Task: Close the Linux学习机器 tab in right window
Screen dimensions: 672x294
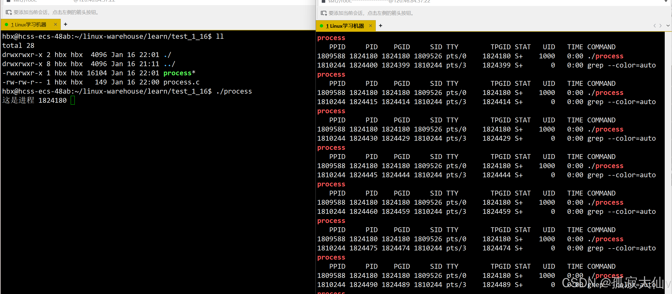Action: point(370,26)
